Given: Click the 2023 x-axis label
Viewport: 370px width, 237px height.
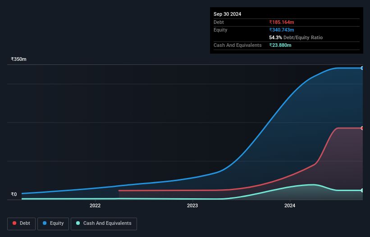Looking at the screenshot, I should pos(192,205).
